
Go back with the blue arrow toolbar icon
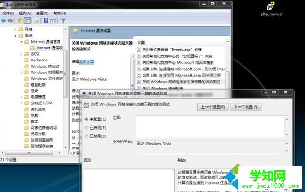(3, 20)
